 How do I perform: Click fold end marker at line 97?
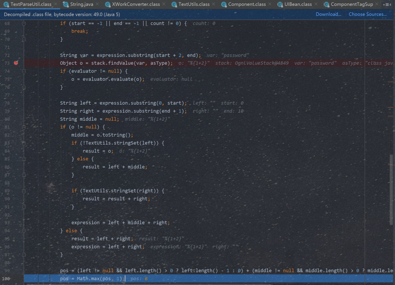[24, 255]
